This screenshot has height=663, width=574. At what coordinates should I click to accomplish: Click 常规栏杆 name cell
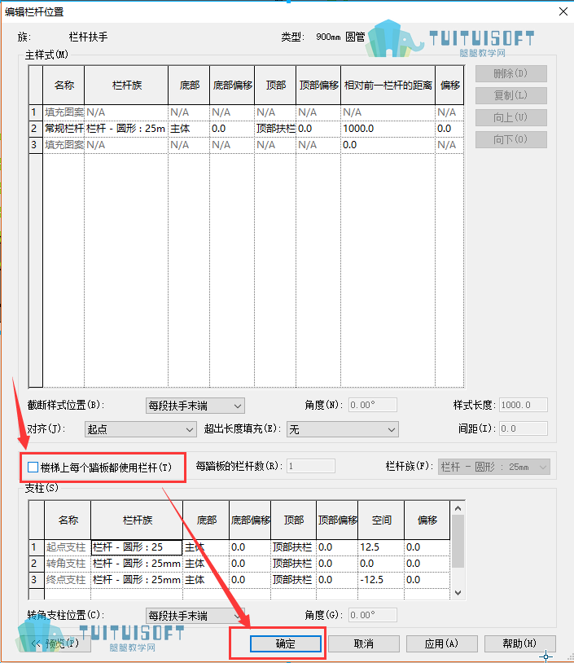click(64, 129)
